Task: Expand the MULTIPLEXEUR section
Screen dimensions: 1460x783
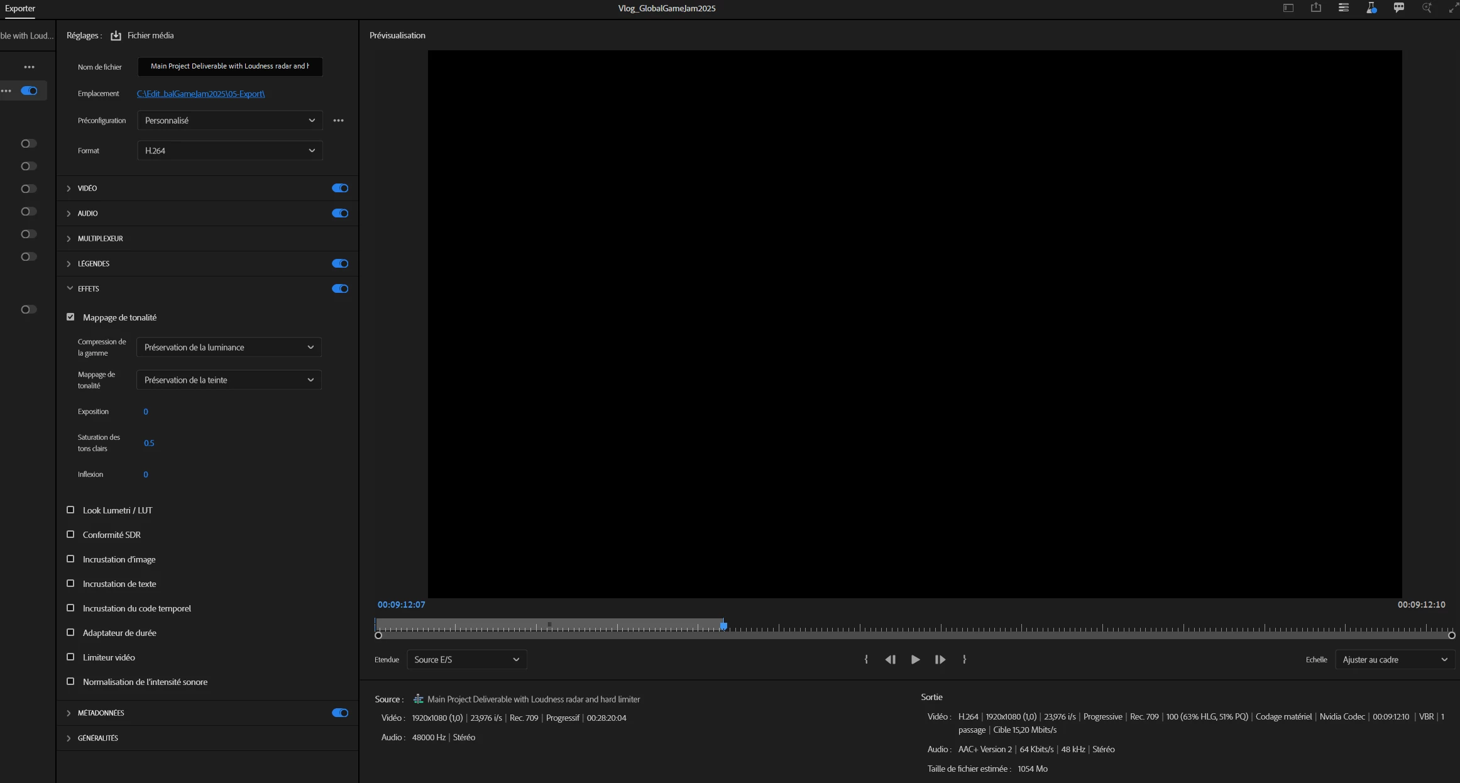Action: pos(69,239)
